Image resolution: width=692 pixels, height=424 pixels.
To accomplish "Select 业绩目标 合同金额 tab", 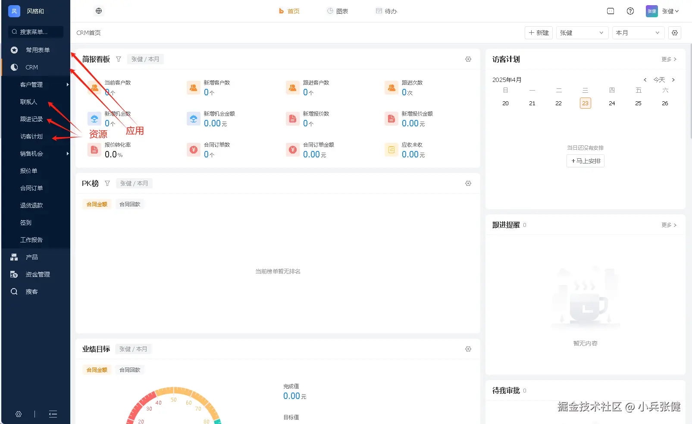I will click(97, 370).
